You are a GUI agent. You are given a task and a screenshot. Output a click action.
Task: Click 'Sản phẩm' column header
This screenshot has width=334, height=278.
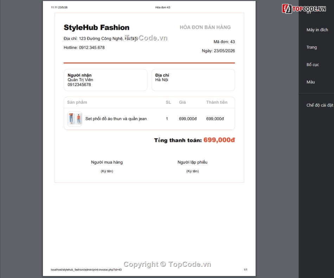coord(77,102)
